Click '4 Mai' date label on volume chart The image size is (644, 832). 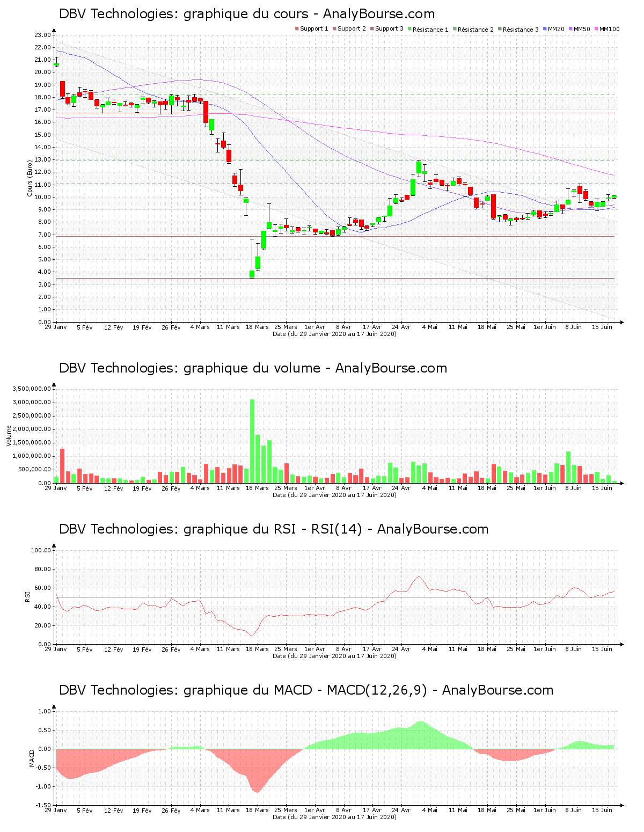click(430, 488)
